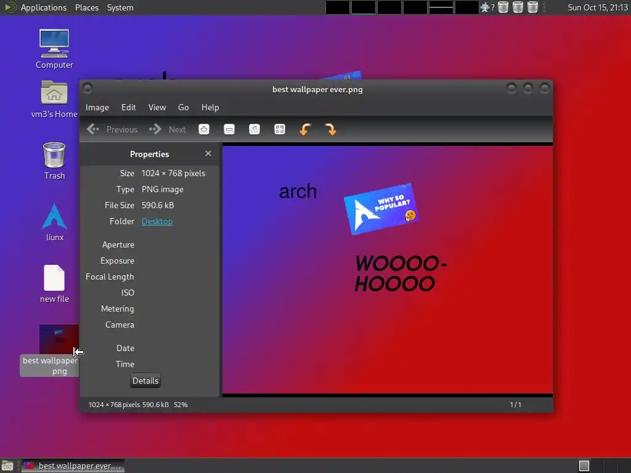Click the Properties panel heading
Image resolution: width=631 pixels, height=473 pixels.
click(149, 154)
